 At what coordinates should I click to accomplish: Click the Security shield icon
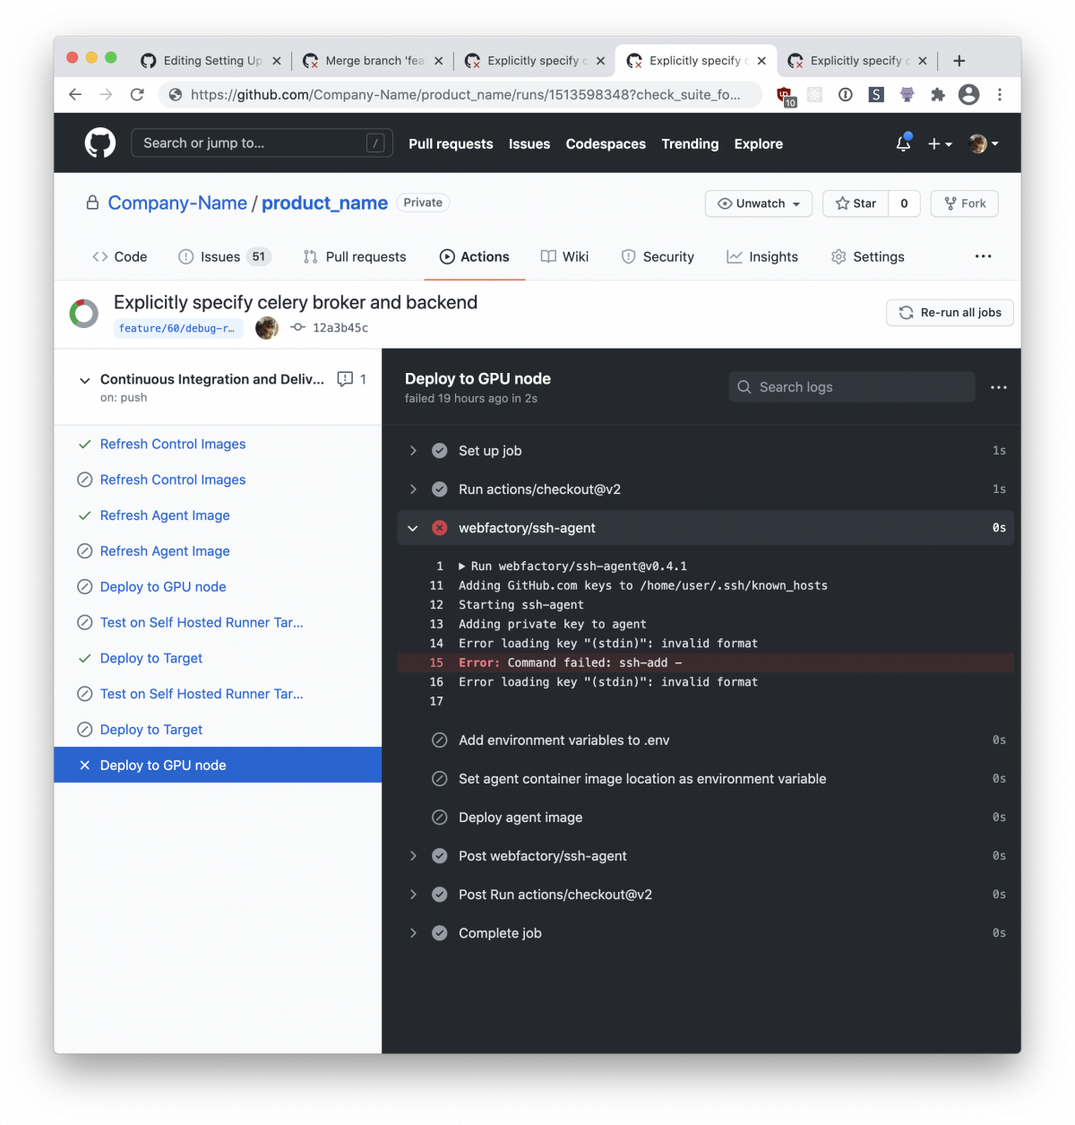coord(627,256)
